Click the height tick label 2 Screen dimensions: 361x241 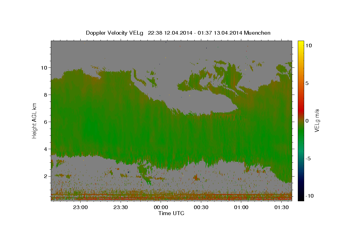click(45, 176)
